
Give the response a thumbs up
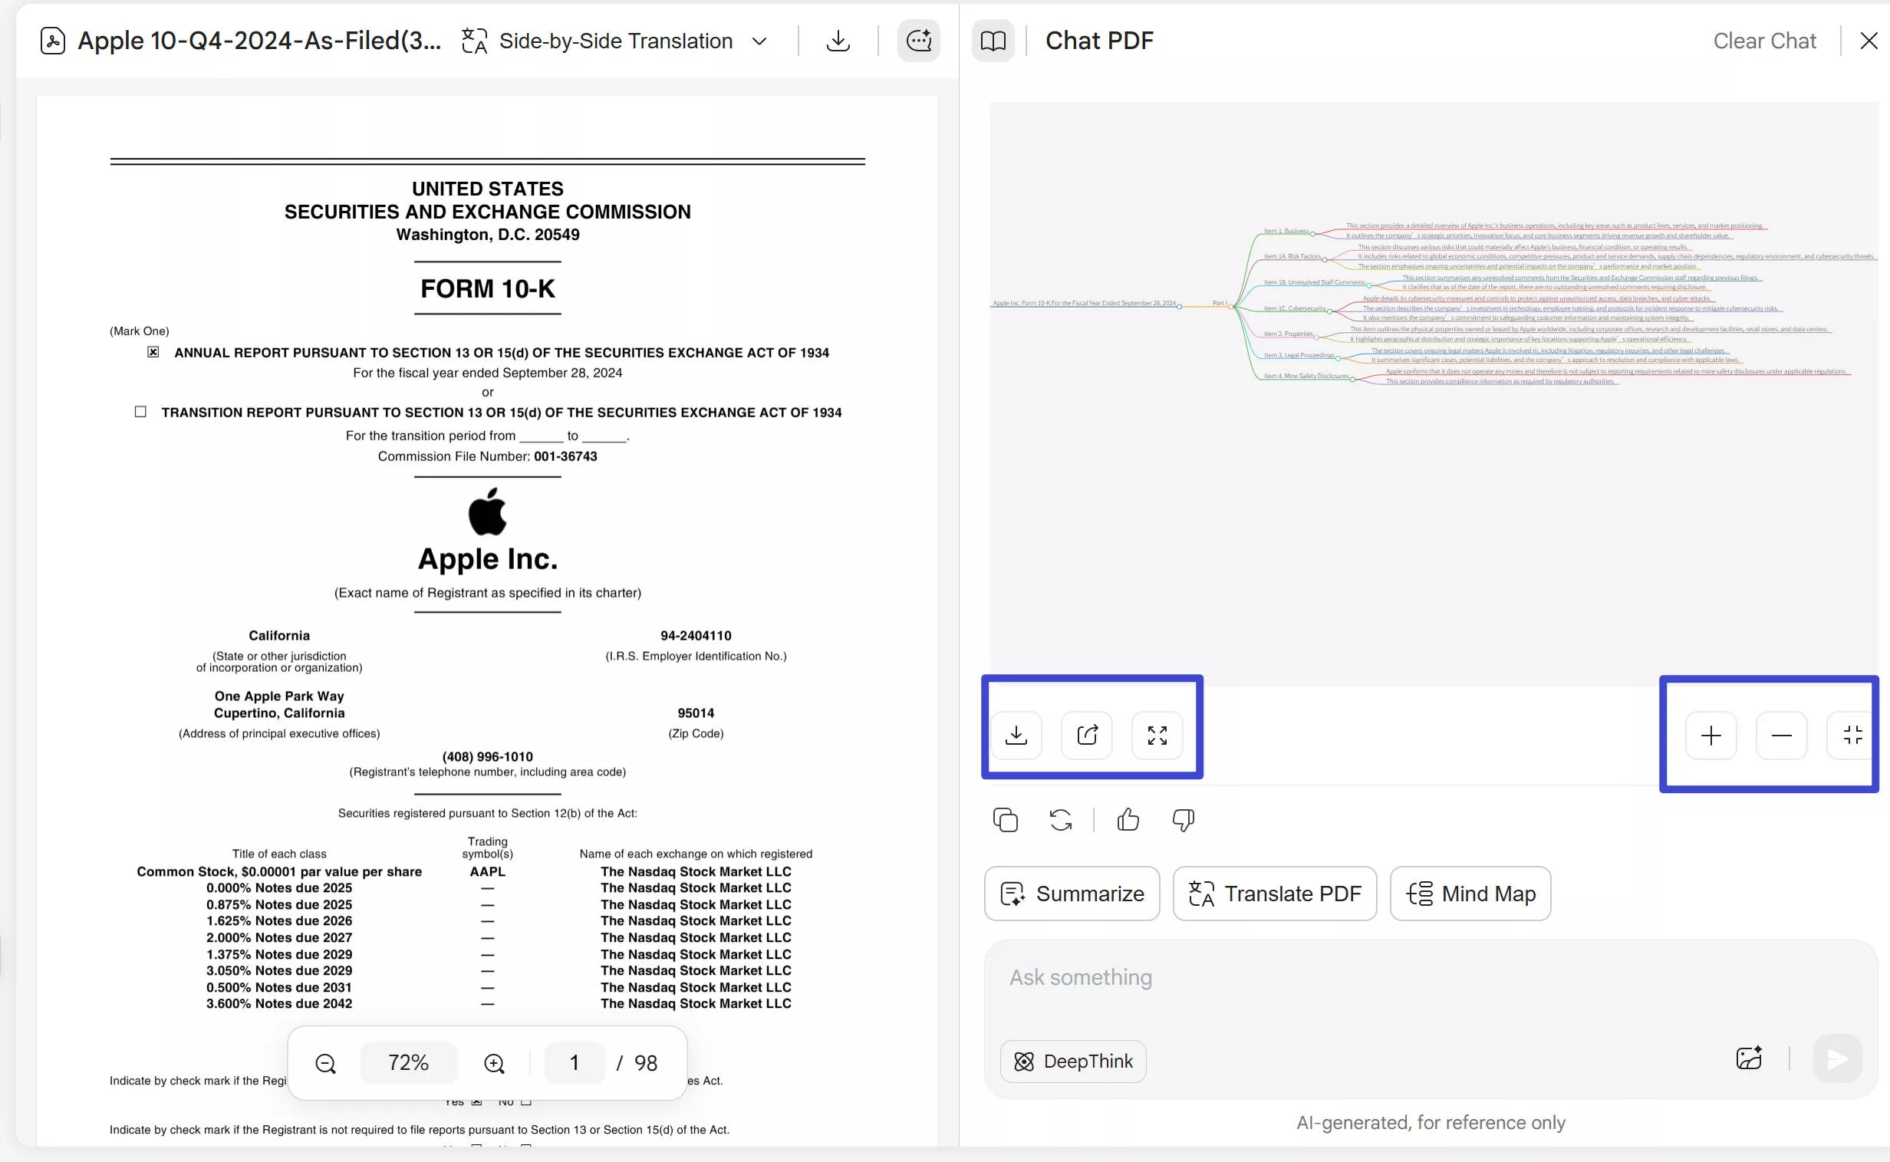click(1127, 819)
